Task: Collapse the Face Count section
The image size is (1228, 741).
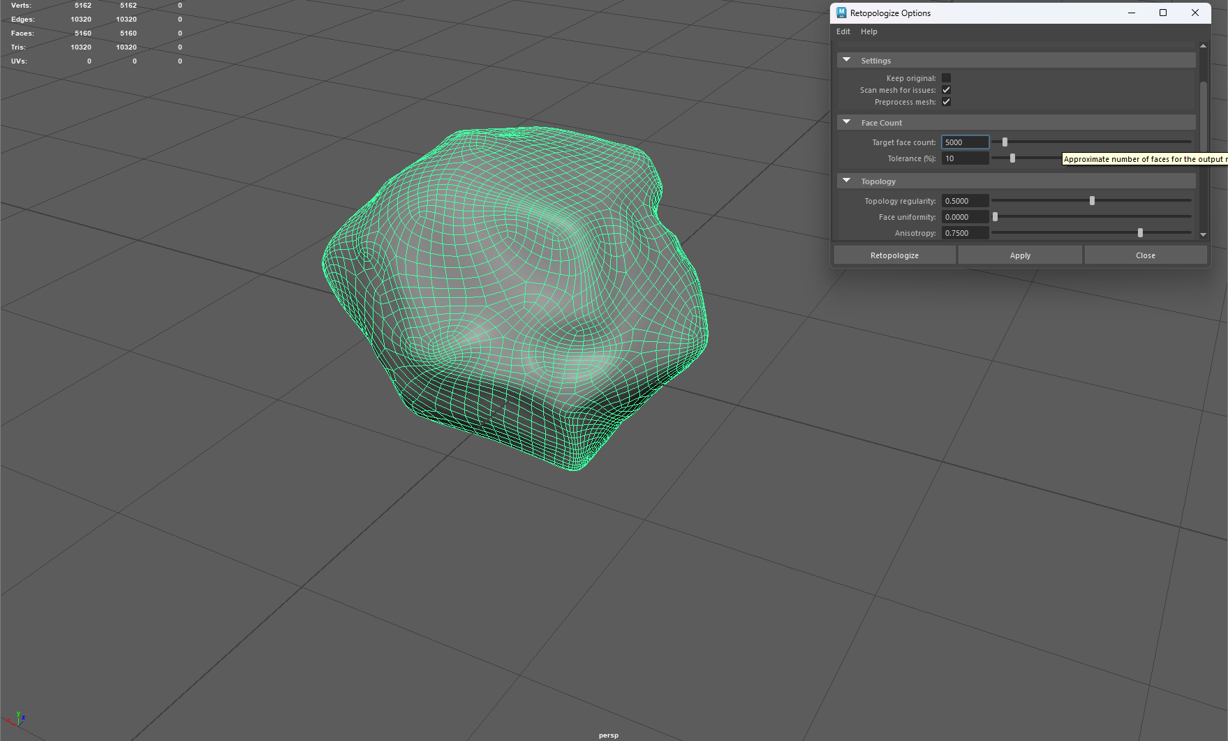Action: point(847,123)
